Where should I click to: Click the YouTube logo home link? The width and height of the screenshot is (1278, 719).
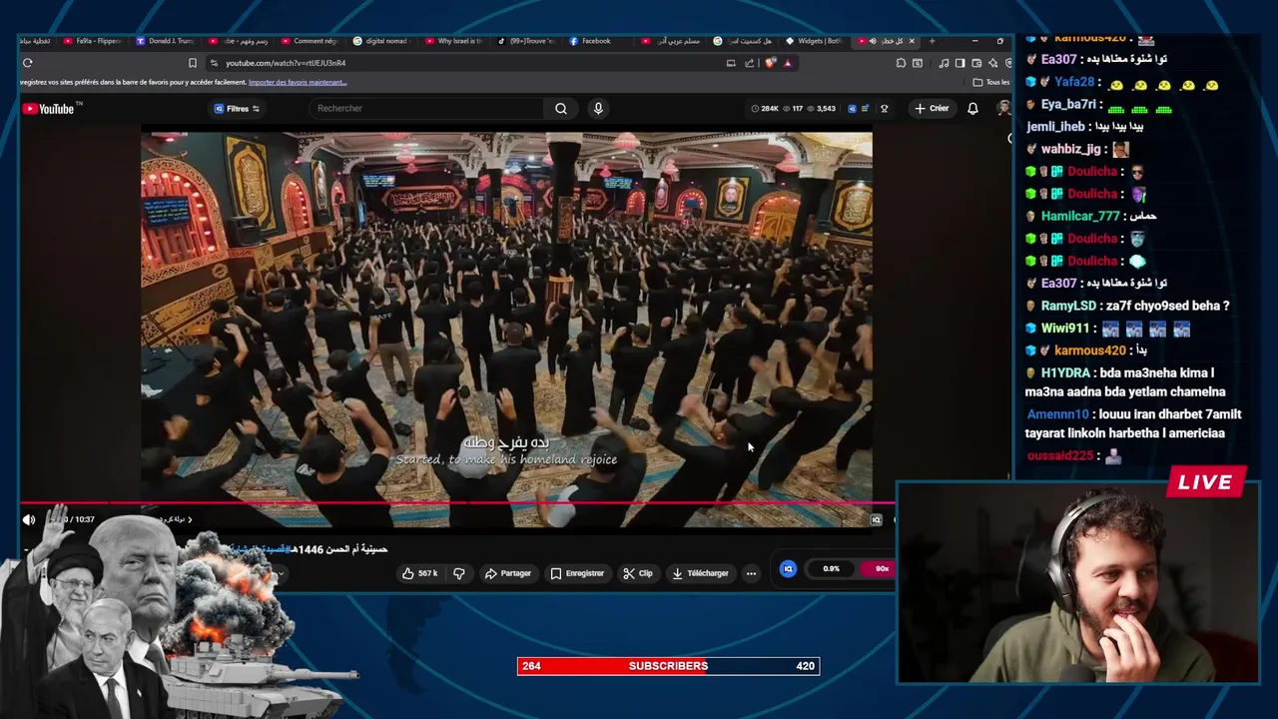[x=49, y=109]
